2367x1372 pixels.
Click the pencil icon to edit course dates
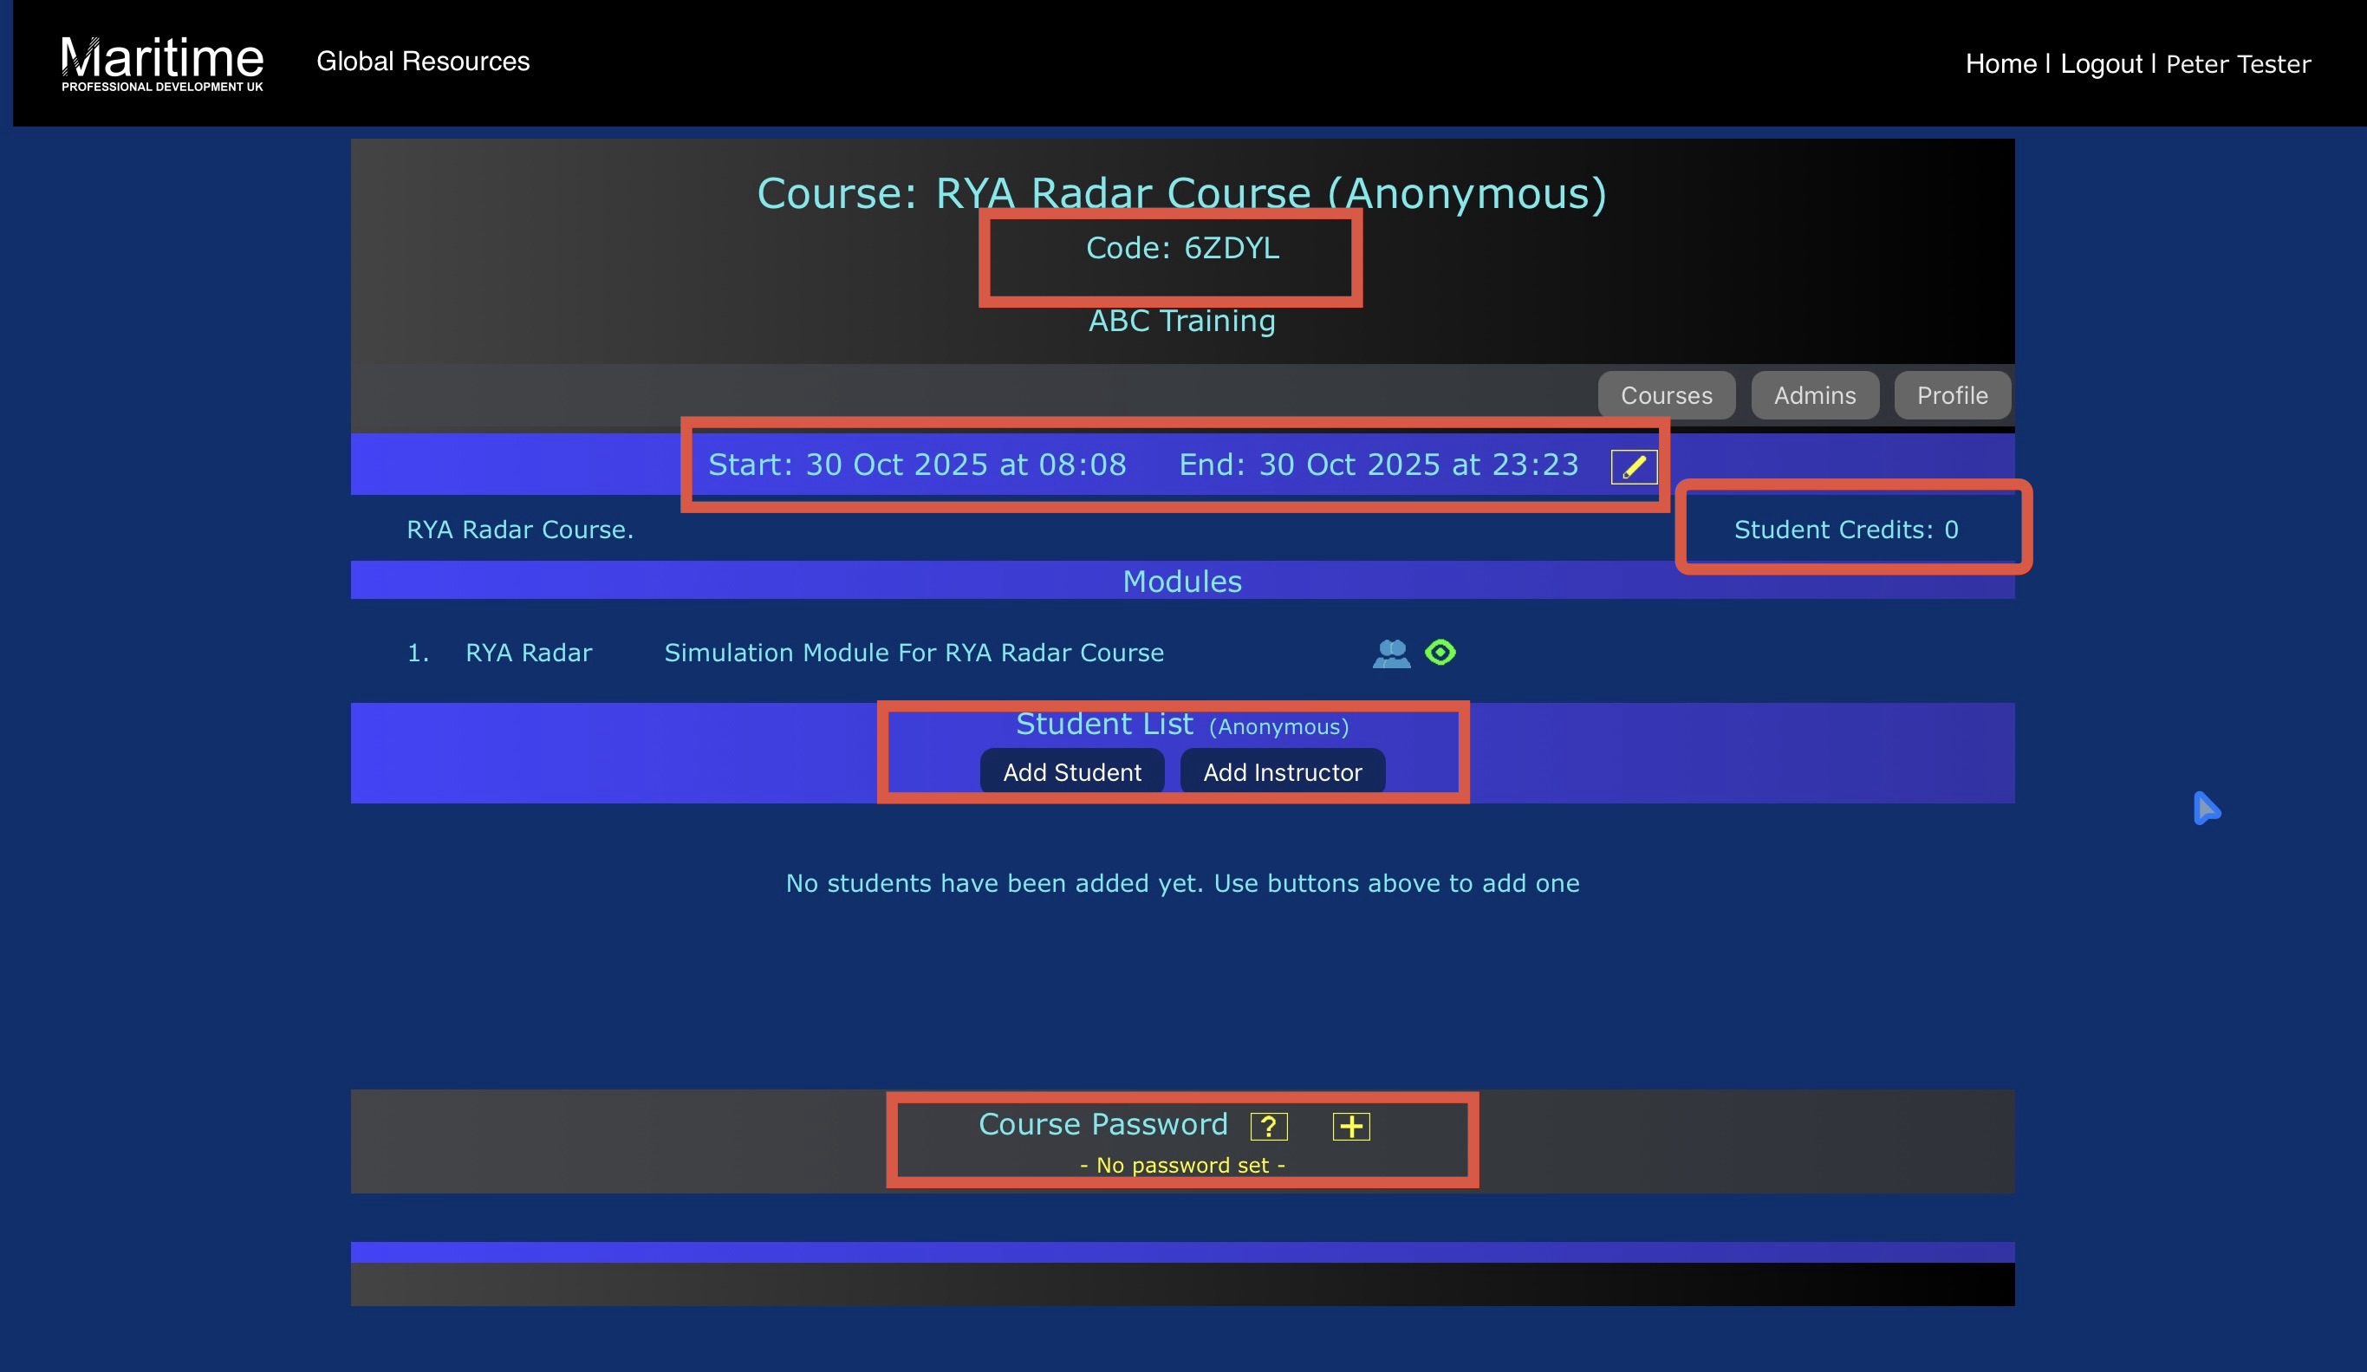(x=1634, y=465)
